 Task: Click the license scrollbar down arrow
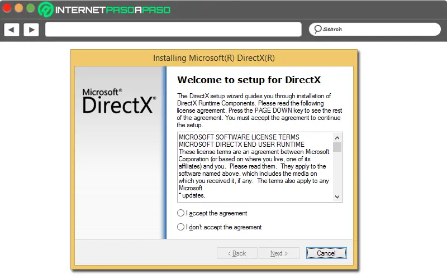point(337,197)
